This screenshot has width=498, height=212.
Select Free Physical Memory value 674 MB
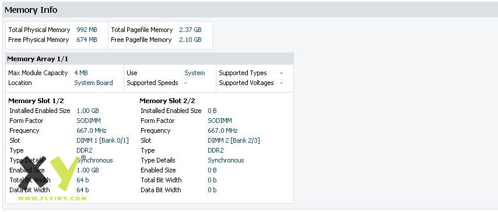(87, 40)
